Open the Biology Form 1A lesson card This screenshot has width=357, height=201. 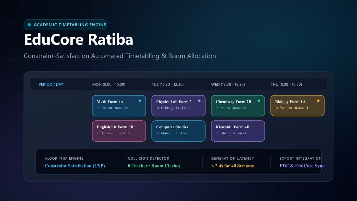(297, 106)
